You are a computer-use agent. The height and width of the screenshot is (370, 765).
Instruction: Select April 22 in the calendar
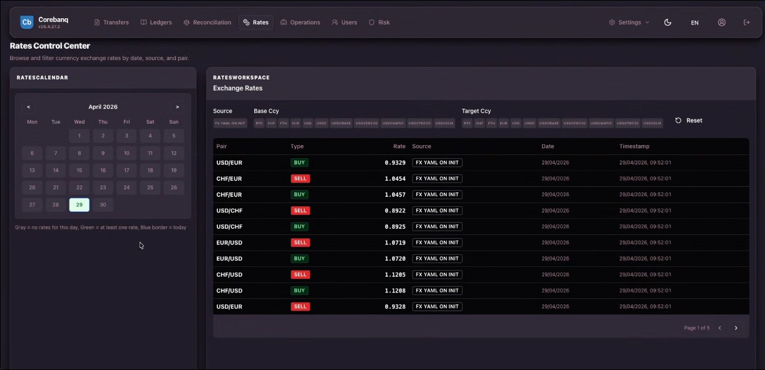click(80, 187)
